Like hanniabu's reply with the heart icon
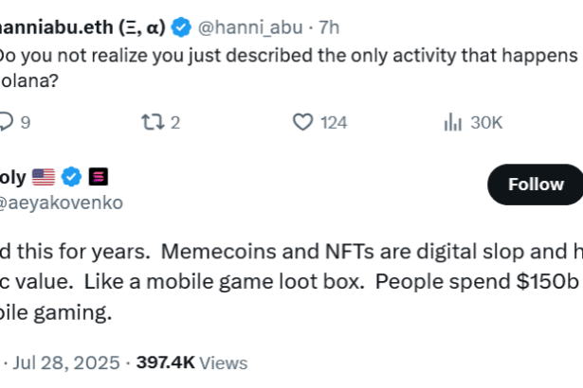583x388 pixels. [x=302, y=122]
